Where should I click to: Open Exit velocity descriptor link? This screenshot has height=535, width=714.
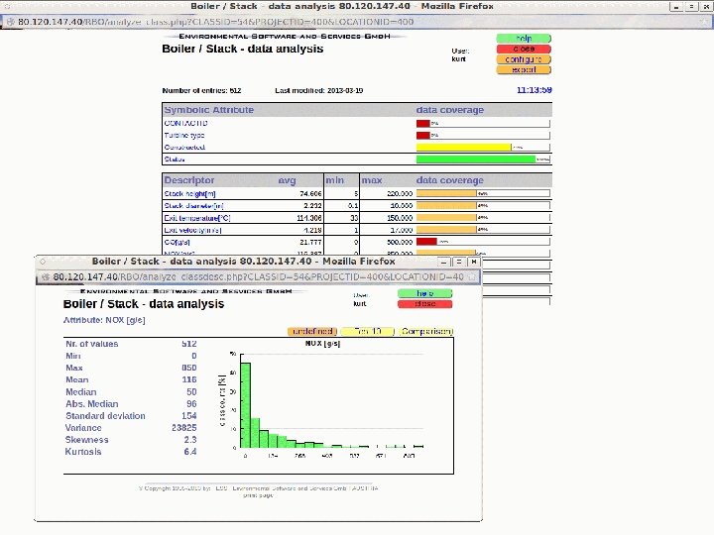[x=192, y=230]
